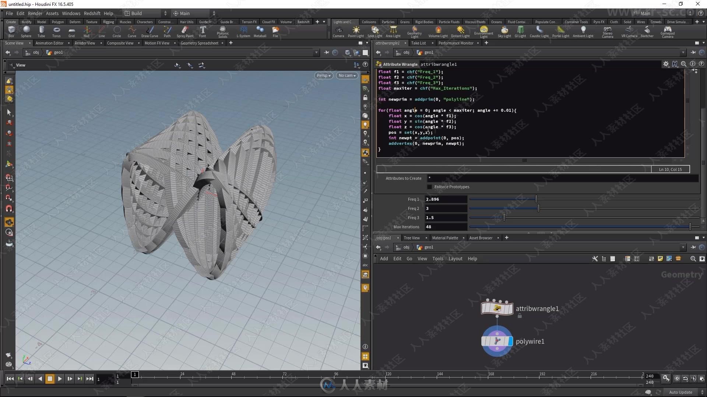Screen dimensions: 707x397
Task: Click the Play button on timeline
Action: tap(59, 379)
